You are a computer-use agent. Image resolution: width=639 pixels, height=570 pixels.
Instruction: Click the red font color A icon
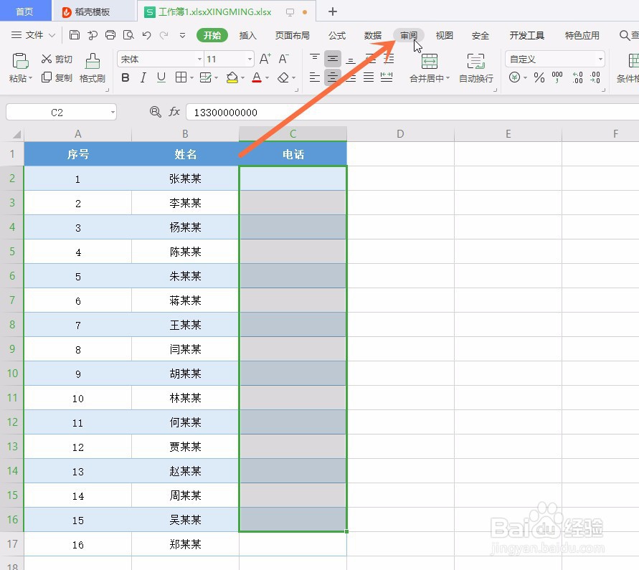(x=257, y=77)
